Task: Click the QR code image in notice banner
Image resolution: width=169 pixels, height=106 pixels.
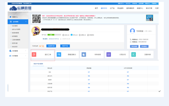Action: click(37, 19)
